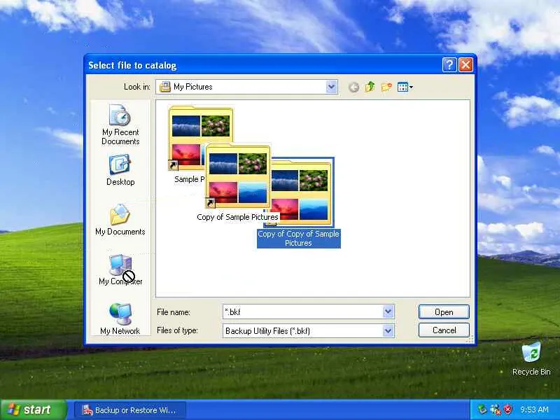Open My Documents in places bar
560x420 pixels.
click(120, 220)
